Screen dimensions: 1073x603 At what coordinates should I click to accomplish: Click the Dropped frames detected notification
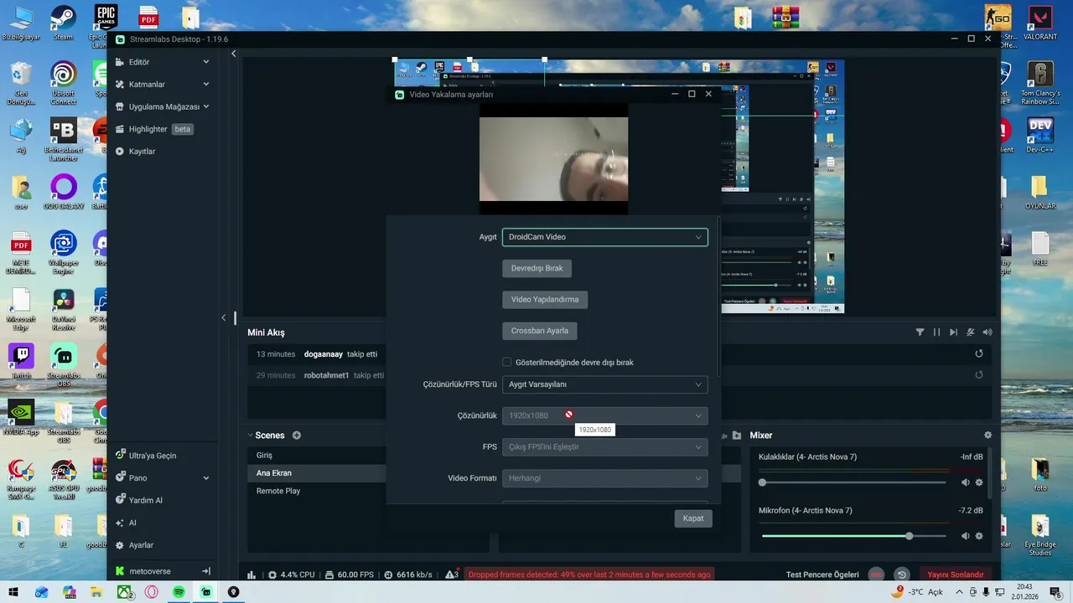coord(589,575)
